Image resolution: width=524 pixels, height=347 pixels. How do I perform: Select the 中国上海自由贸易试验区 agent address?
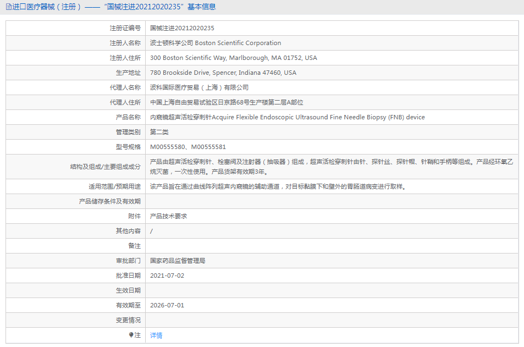227,102
